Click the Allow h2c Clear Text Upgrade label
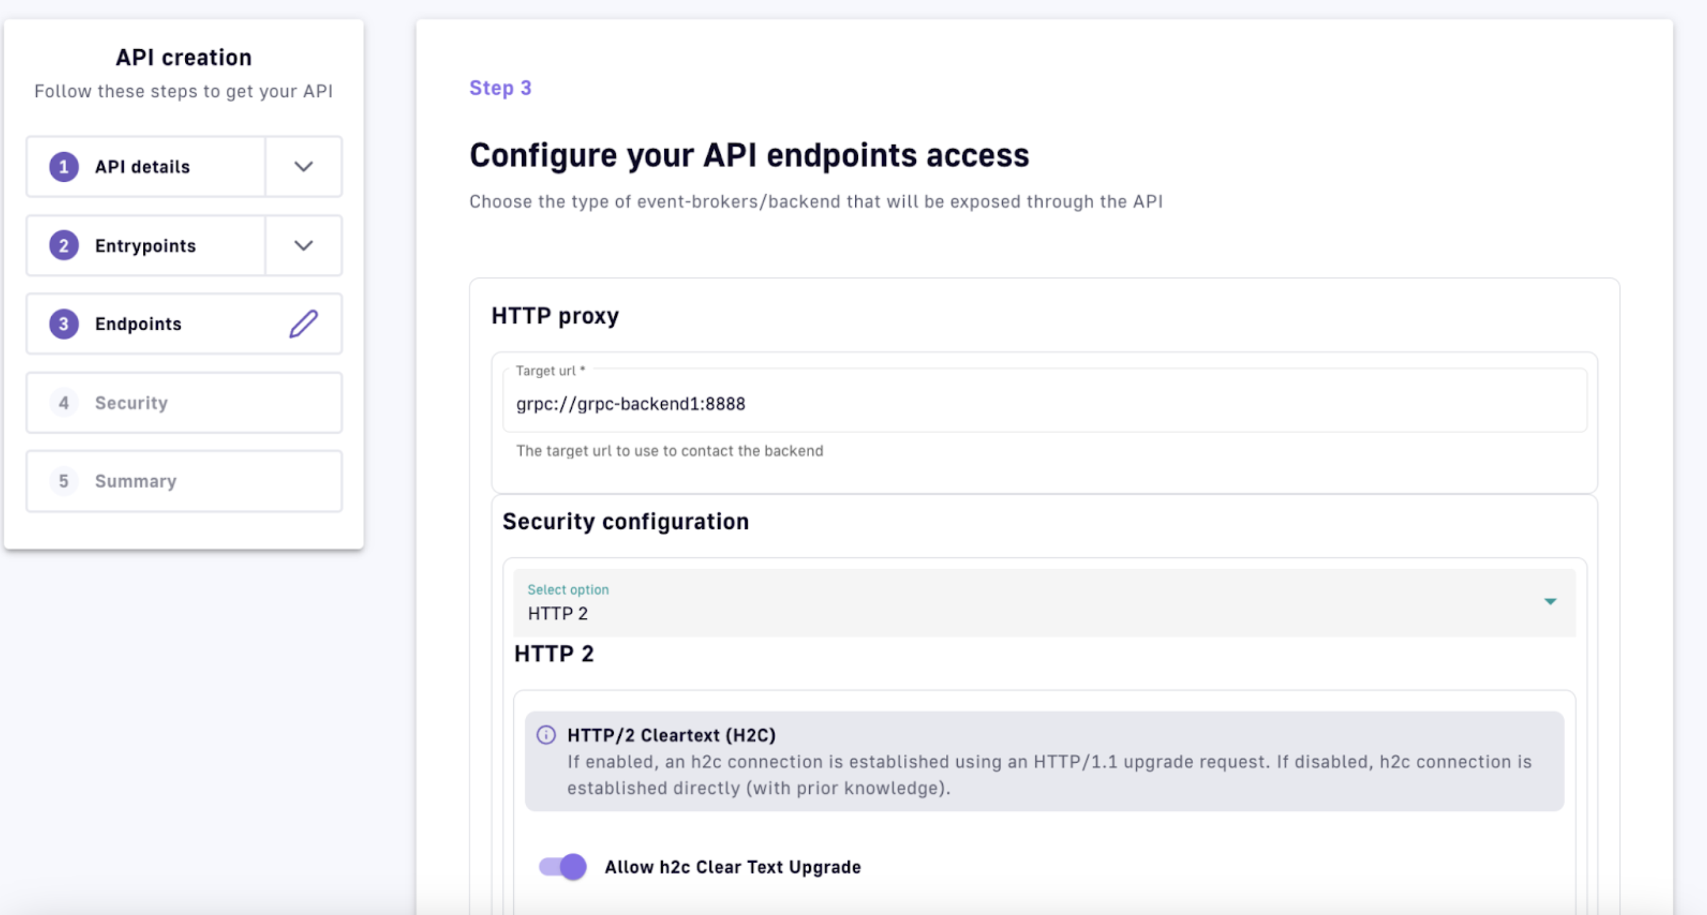This screenshot has height=915, width=1707. [x=732, y=868]
